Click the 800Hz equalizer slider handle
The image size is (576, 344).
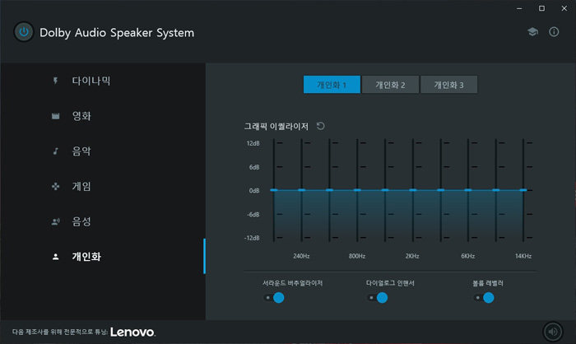(x=357, y=190)
